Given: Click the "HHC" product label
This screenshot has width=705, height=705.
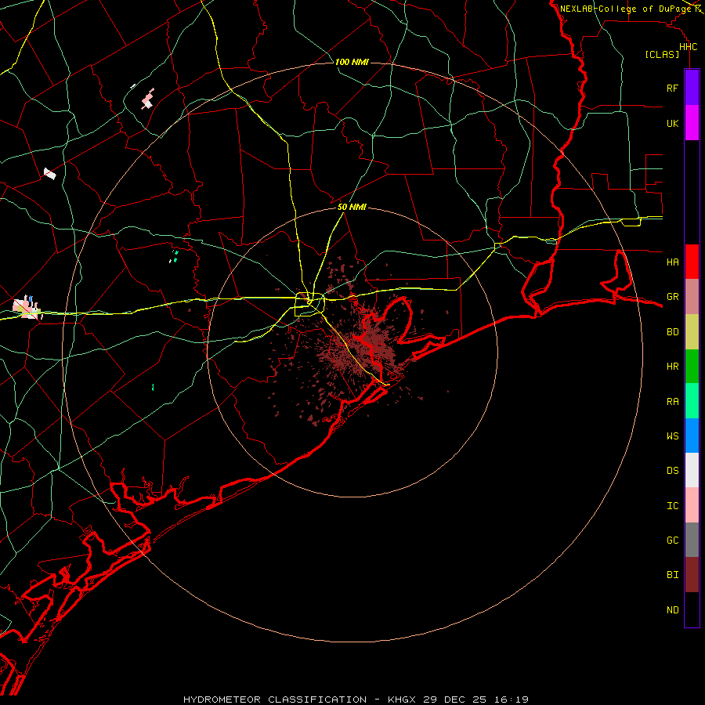Looking at the screenshot, I should (688, 47).
